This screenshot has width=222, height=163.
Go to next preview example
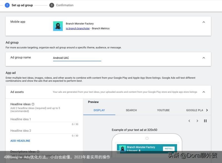coord(197,121)
